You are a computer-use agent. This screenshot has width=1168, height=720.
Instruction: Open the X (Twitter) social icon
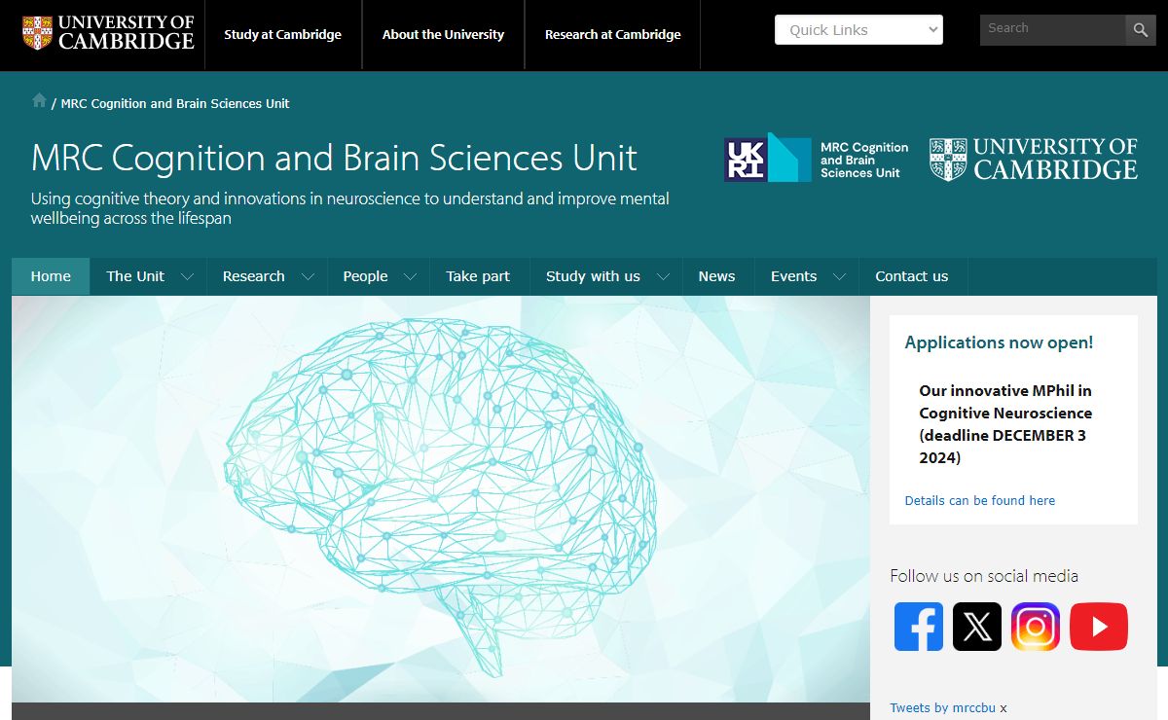977,627
